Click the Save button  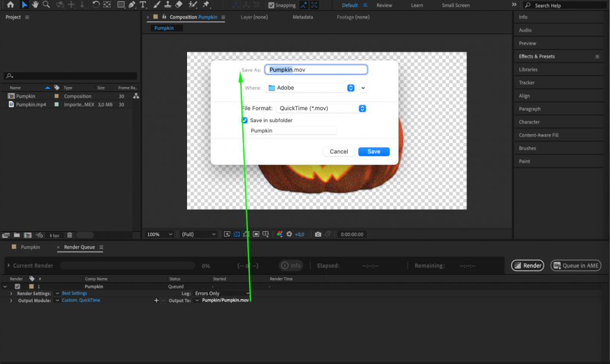coord(374,151)
